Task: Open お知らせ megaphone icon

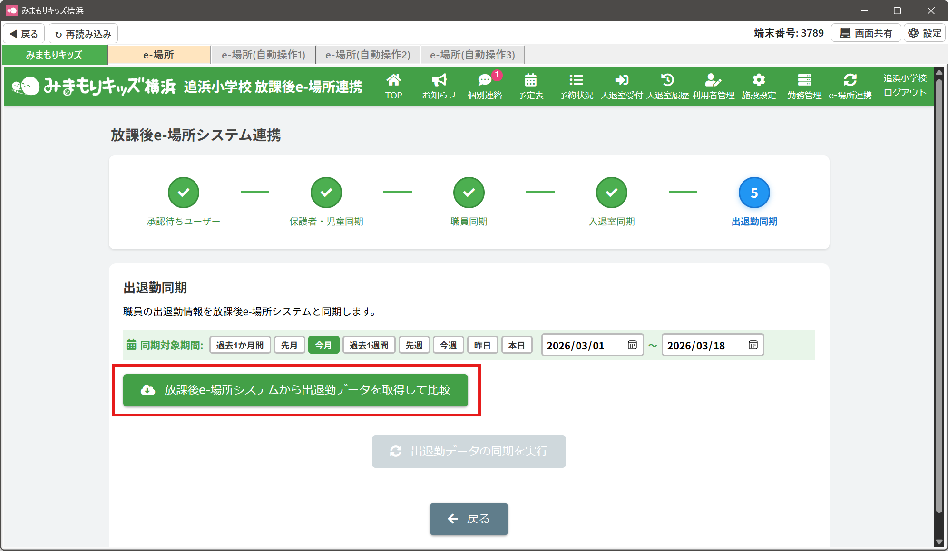Action: (439, 86)
